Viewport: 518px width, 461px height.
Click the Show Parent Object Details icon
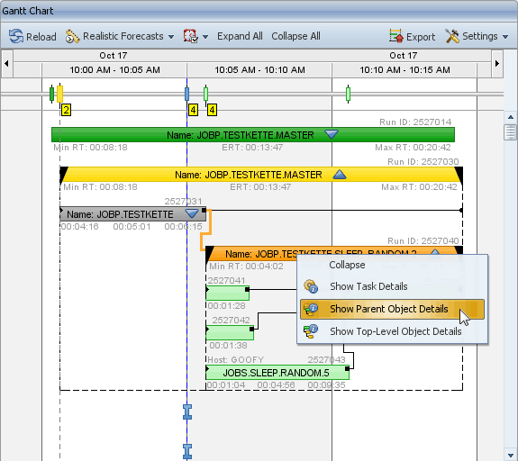coord(311,309)
